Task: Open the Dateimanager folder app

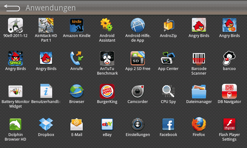Action: [x=199, y=92]
